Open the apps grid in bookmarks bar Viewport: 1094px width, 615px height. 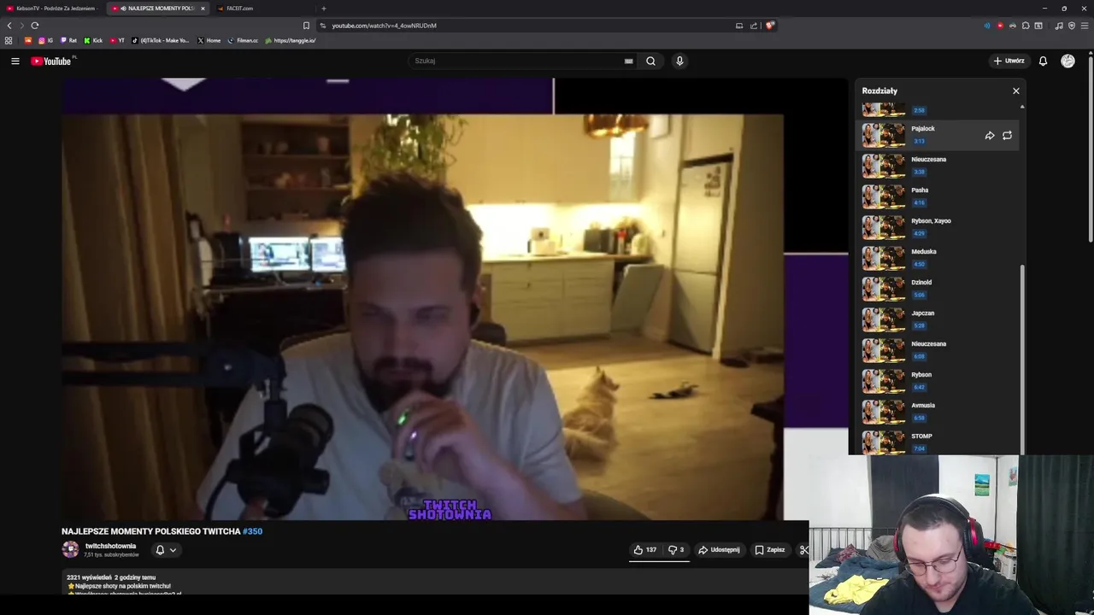(9, 40)
